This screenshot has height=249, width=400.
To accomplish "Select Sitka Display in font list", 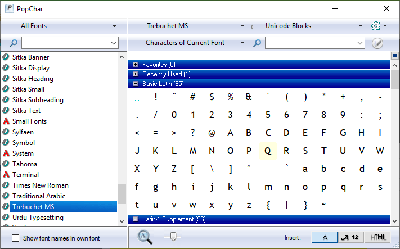I will point(31,68).
